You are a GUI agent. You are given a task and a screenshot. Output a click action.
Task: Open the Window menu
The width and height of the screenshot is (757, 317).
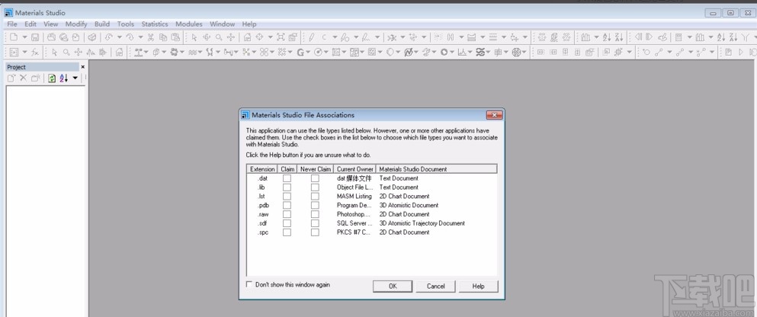click(222, 24)
